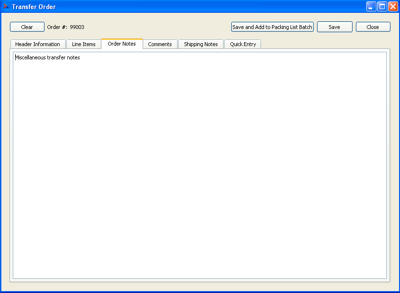Click the Close button
Screen dimensions: 400x293
click(x=373, y=27)
